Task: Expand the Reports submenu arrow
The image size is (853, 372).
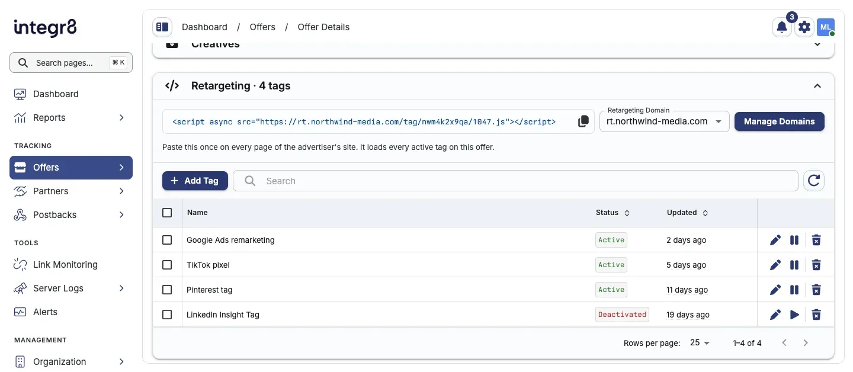Action: click(x=121, y=117)
